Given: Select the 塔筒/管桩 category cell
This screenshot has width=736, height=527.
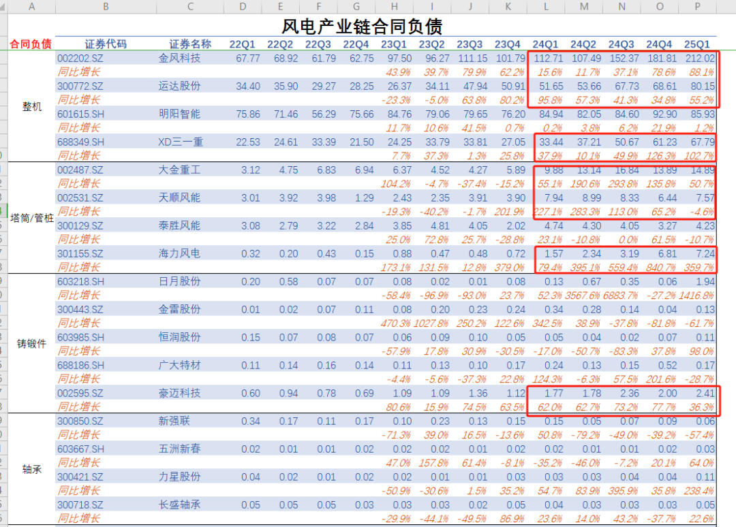Looking at the screenshot, I should tap(32, 218).
